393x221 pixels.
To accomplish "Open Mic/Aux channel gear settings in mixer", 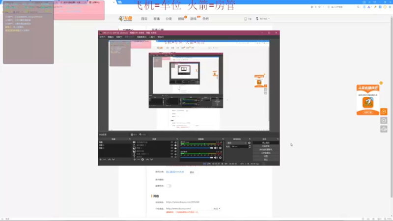I will (x=220, y=148).
